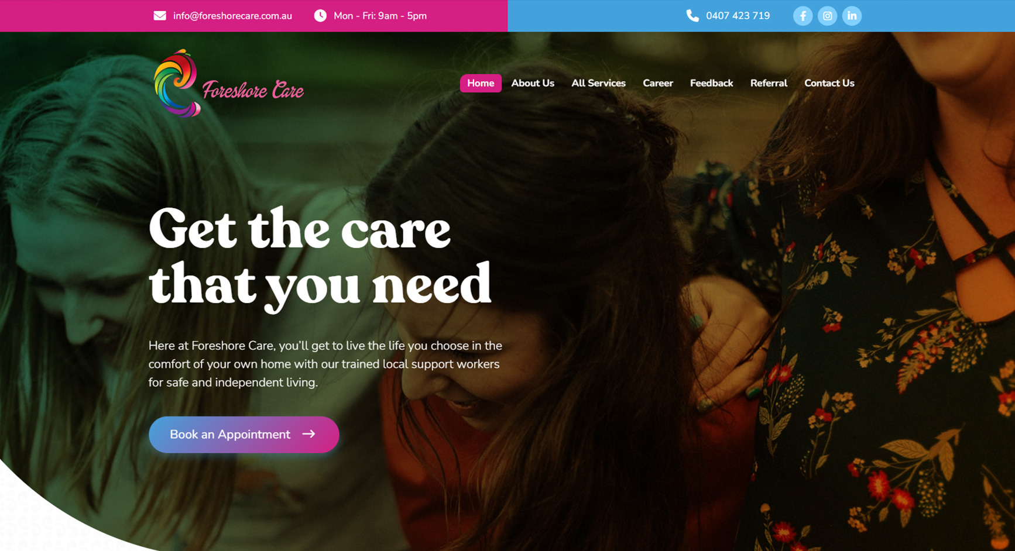Screen dimensions: 1015x551
Task: Click the Foreshore Care swirl logo
Action: [177, 84]
